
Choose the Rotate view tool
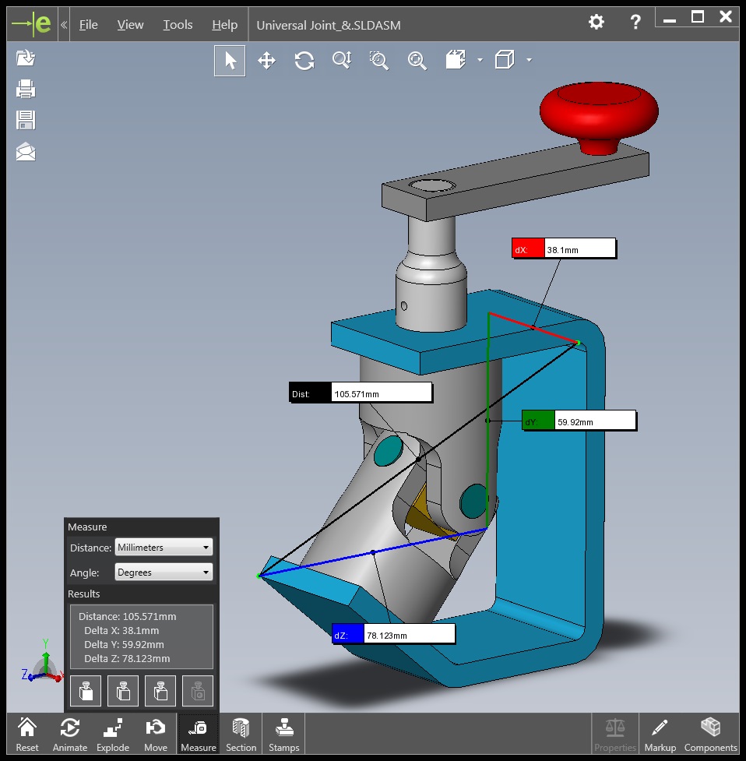point(304,61)
